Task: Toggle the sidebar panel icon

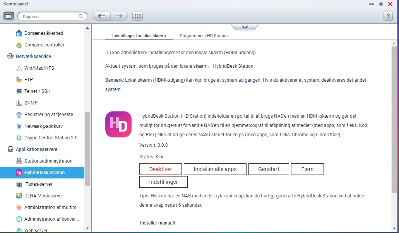Action: tap(9, 16)
